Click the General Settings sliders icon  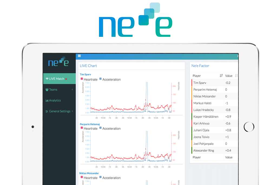47,111
